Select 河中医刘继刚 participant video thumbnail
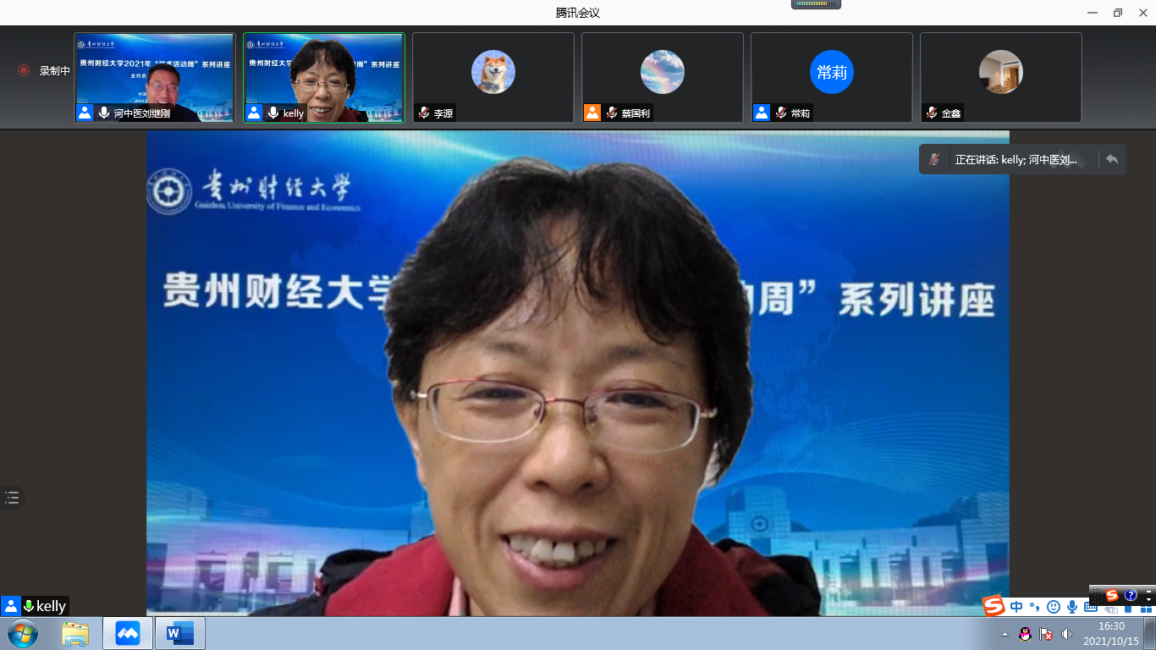Image resolution: width=1156 pixels, height=650 pixels. coord(154,78)
